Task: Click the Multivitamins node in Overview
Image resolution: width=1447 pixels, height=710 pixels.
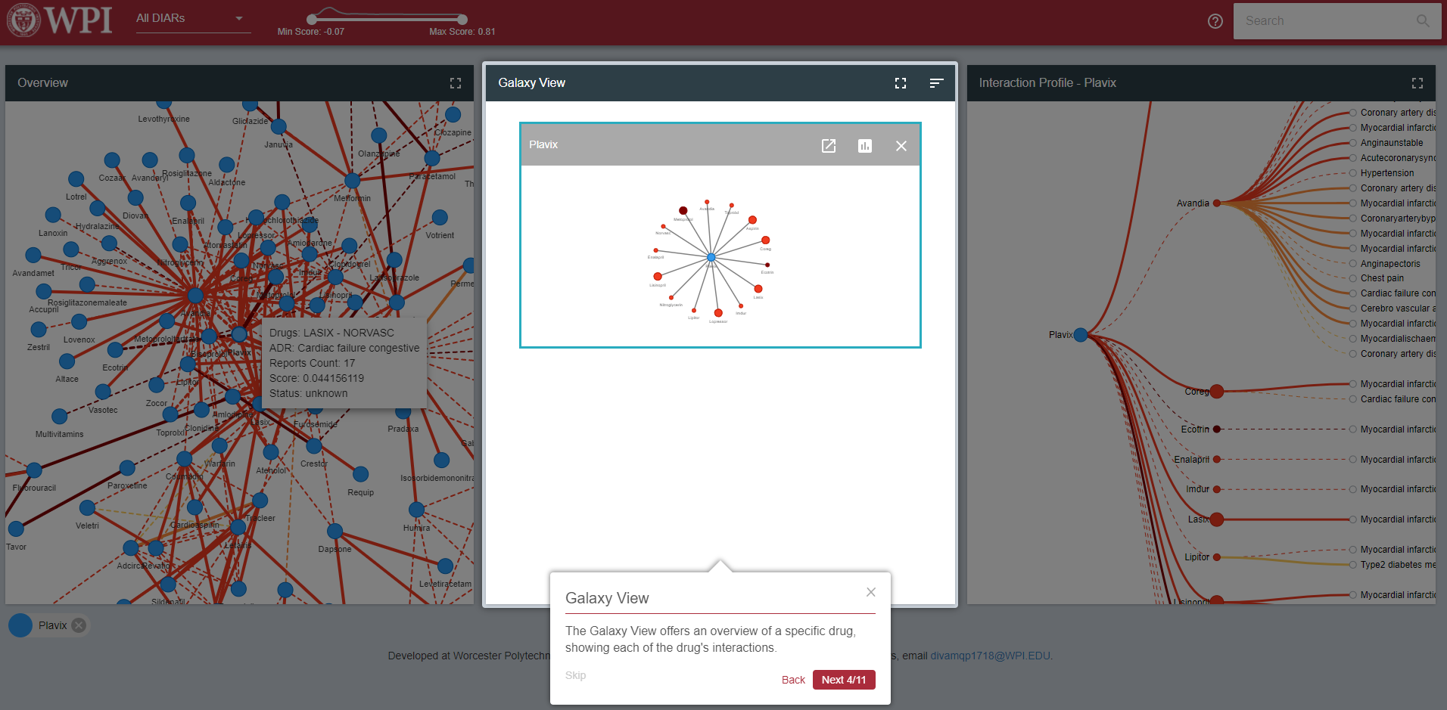Action: pos(60,417)
